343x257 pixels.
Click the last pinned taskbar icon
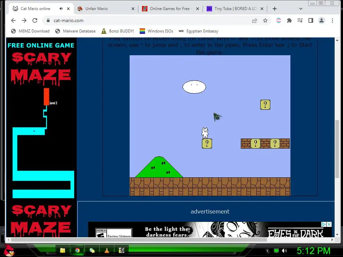(x=121, y=250)
